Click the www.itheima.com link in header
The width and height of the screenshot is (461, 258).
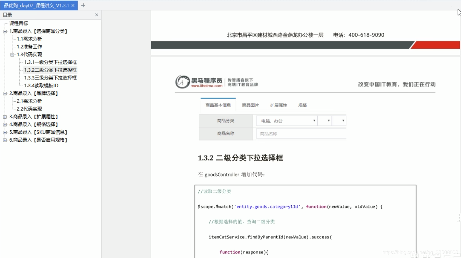[x=207, y=86]
